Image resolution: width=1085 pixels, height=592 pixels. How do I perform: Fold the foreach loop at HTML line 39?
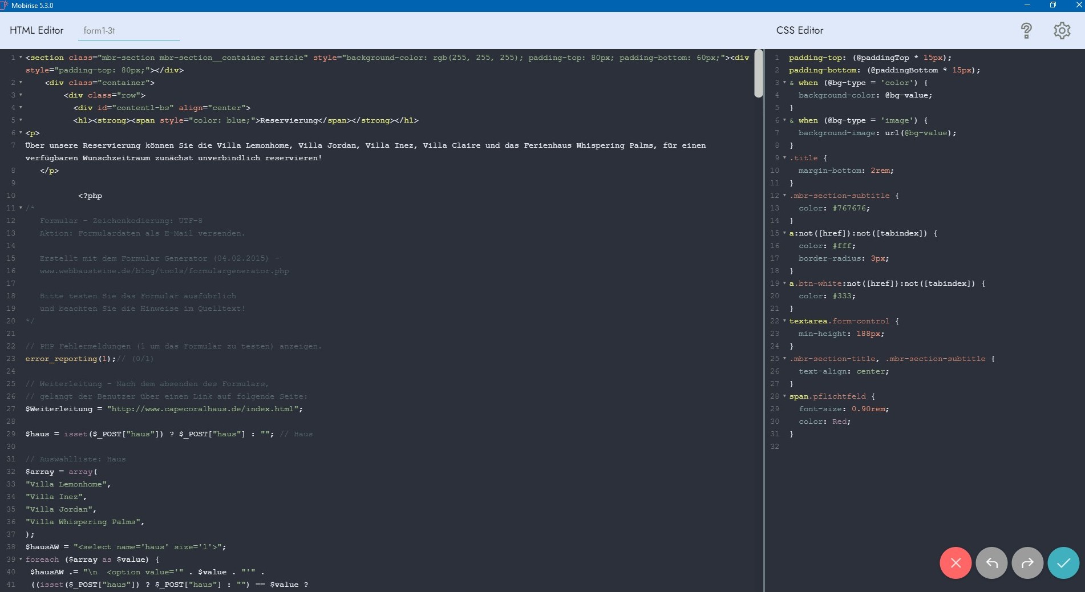click(x=21, y=559)
